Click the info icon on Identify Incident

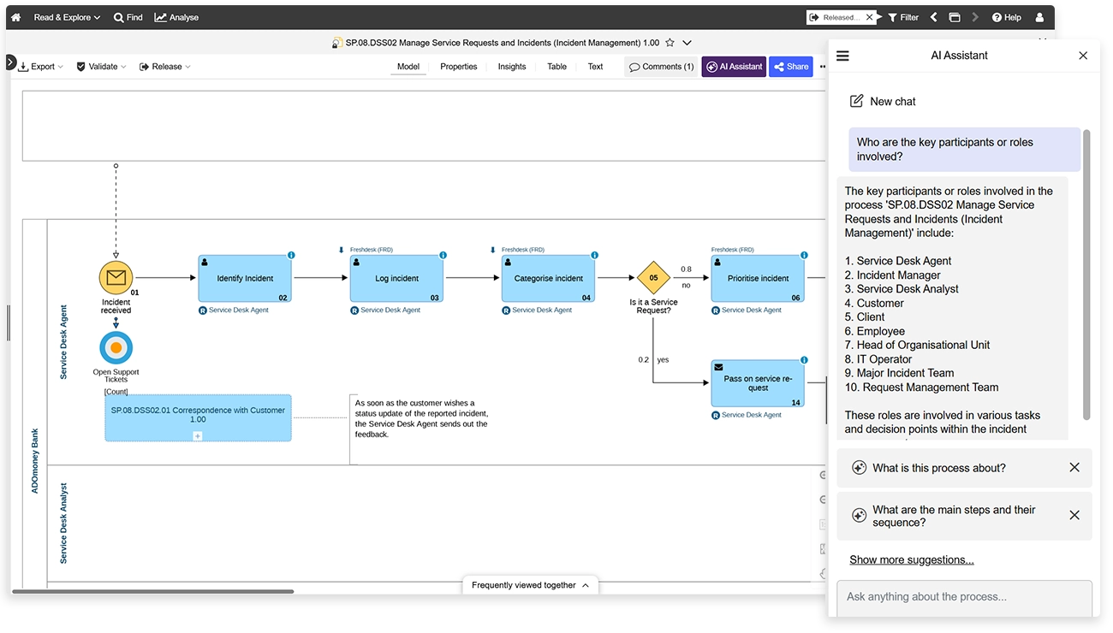pos(291,256)
